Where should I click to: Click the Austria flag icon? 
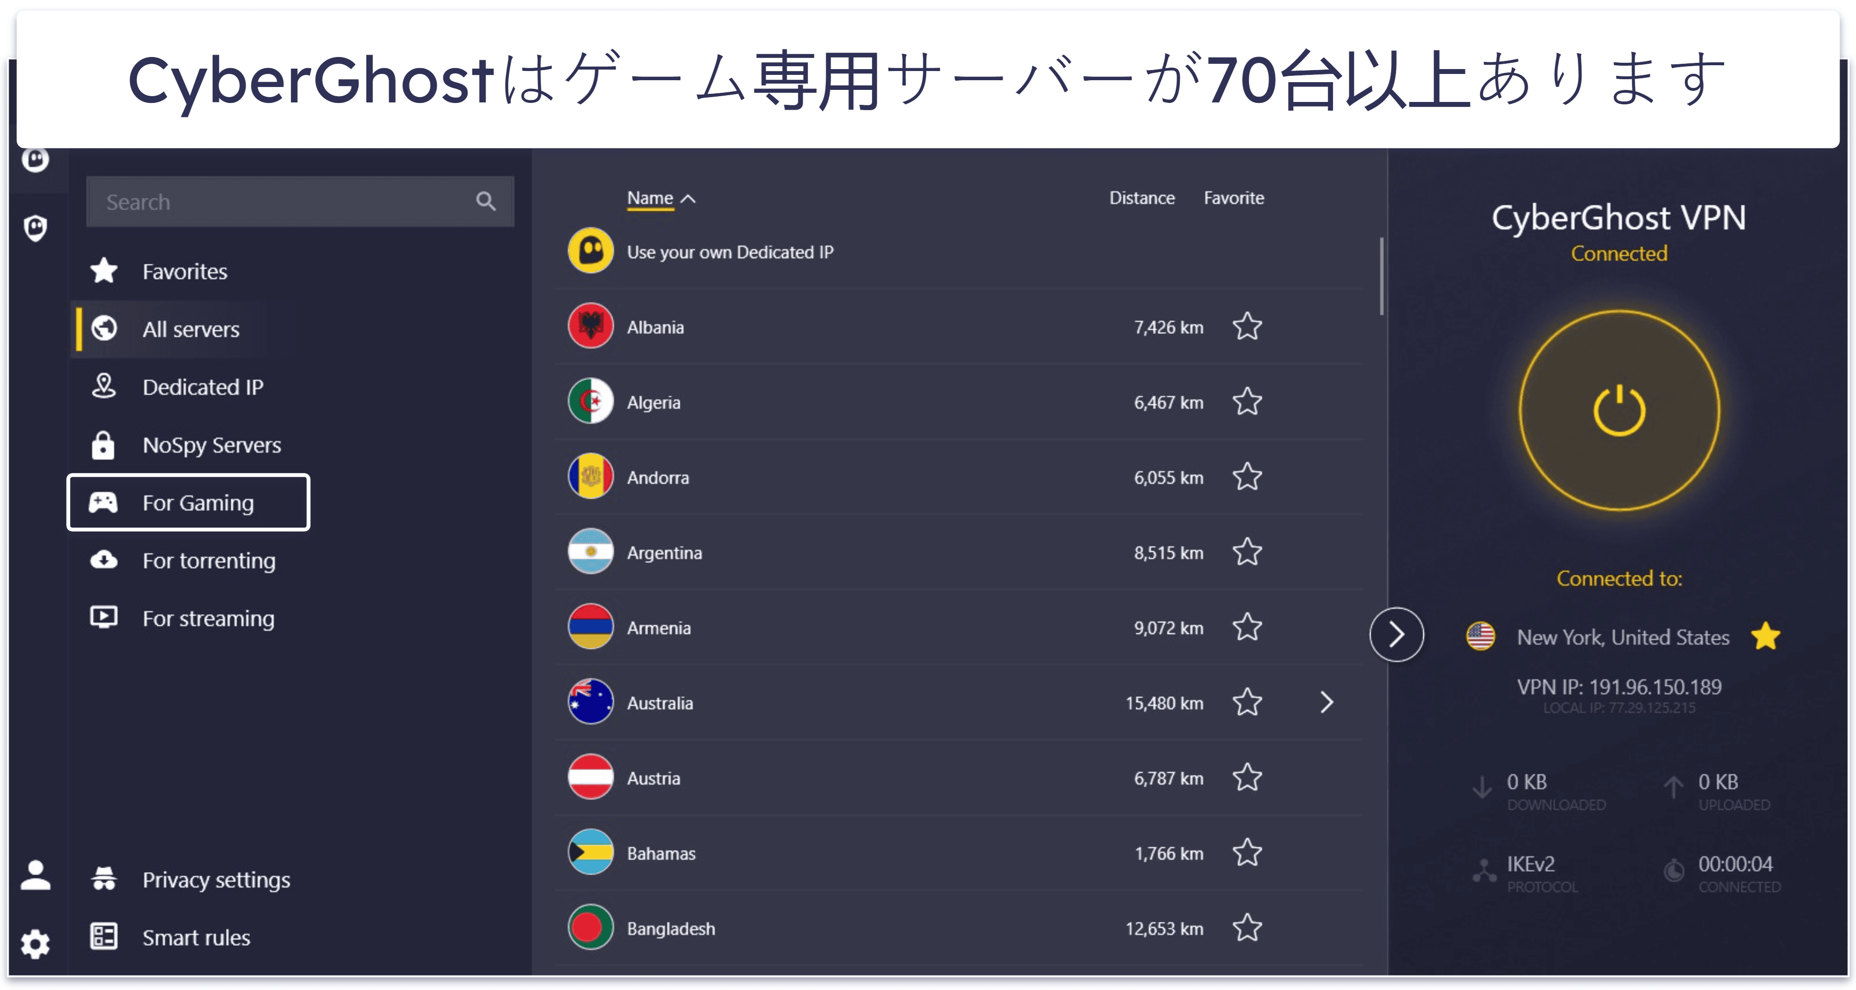coord(591,777)
